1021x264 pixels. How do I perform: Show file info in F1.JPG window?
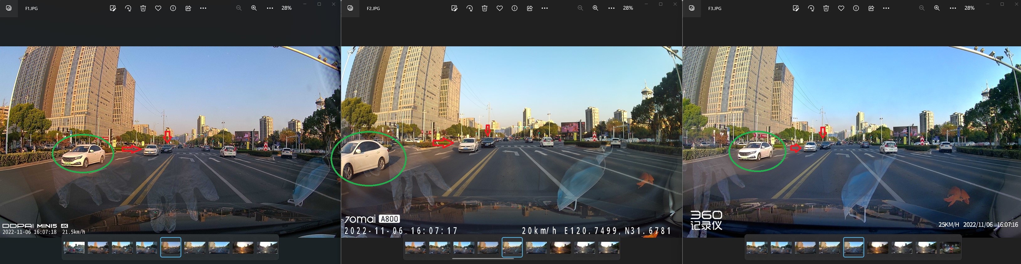coord(173,8)
